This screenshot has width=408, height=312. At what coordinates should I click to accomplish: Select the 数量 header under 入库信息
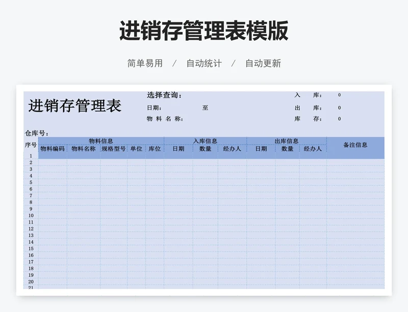click(206, 149)
